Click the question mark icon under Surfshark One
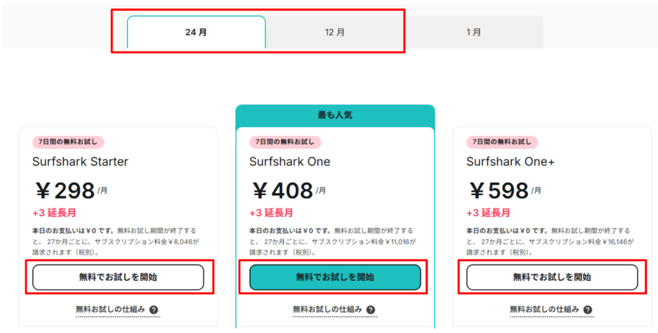 (371, 310)
